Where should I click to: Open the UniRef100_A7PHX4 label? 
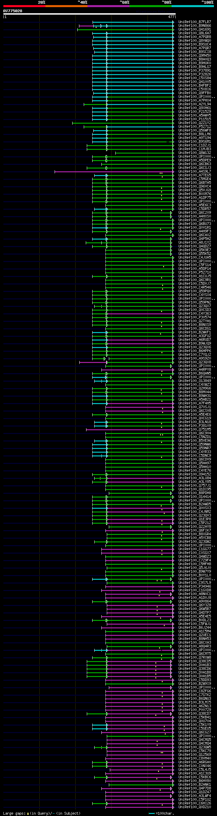pyautogui.click(x=195, y=100)
